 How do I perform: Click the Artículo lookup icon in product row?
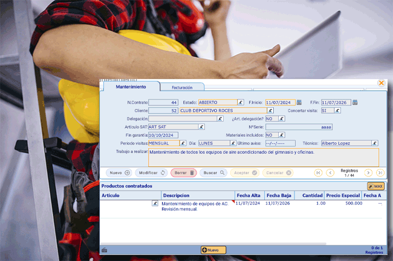click(x=155, y=204)
